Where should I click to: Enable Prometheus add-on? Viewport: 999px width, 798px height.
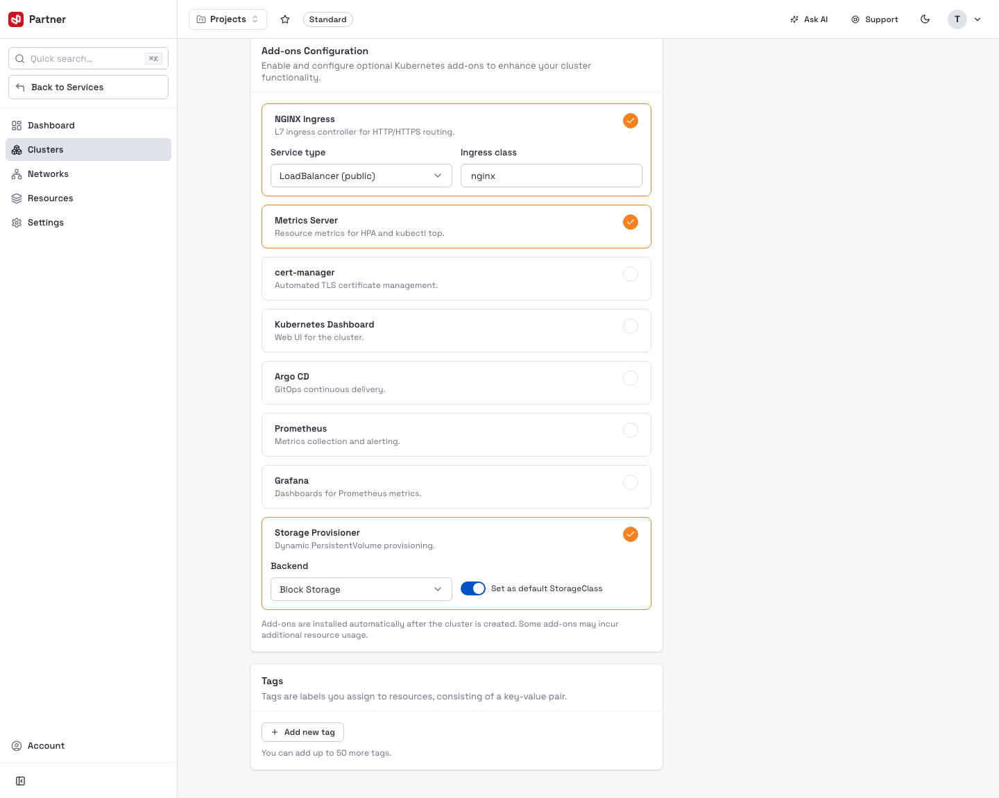(631, 430)
